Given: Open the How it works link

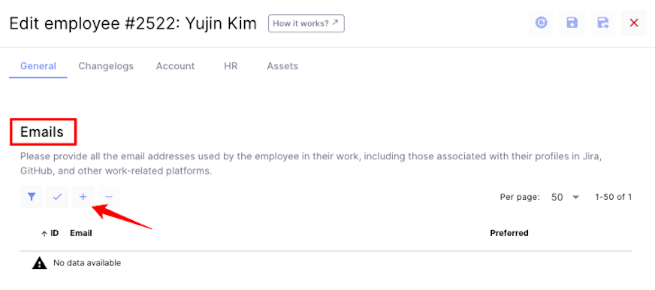Looking at the screenshot, I should [306, 23].
